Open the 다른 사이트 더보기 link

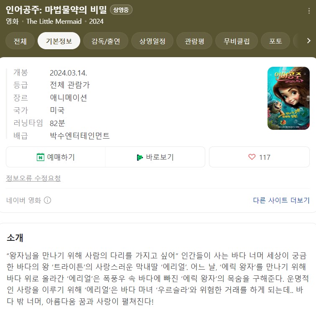281,200
